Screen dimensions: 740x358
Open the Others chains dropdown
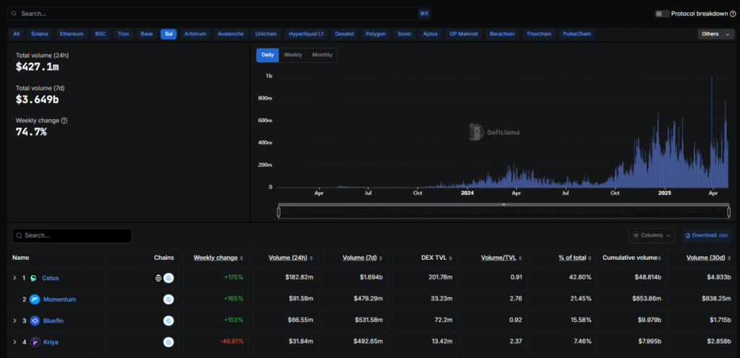pyautogui.click(x=715, y=34)
